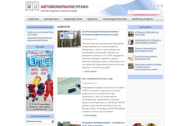Open the платных парковок article headline
Screen dimensions: 189x126
point(100,33)
